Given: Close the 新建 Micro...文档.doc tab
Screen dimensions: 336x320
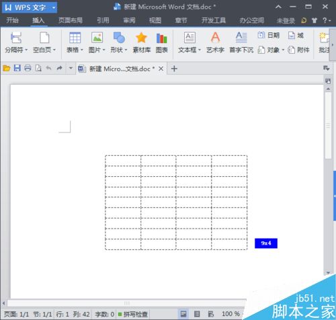Looking at the screenshot, I should pyautogui.click(x=161, y=69).
